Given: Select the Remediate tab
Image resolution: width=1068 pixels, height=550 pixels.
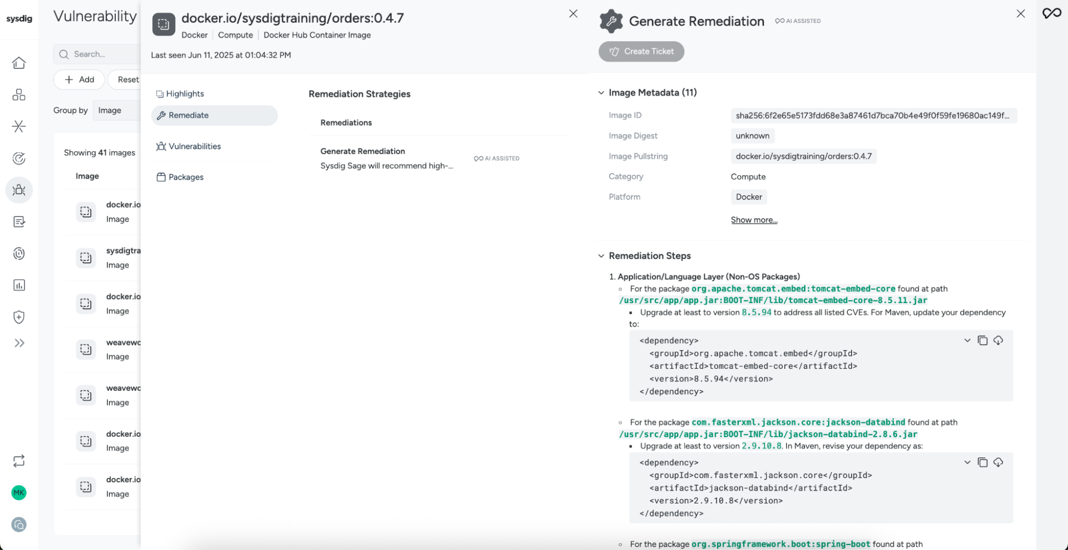Looking at the screenshot, I should [x=214, y=115].
